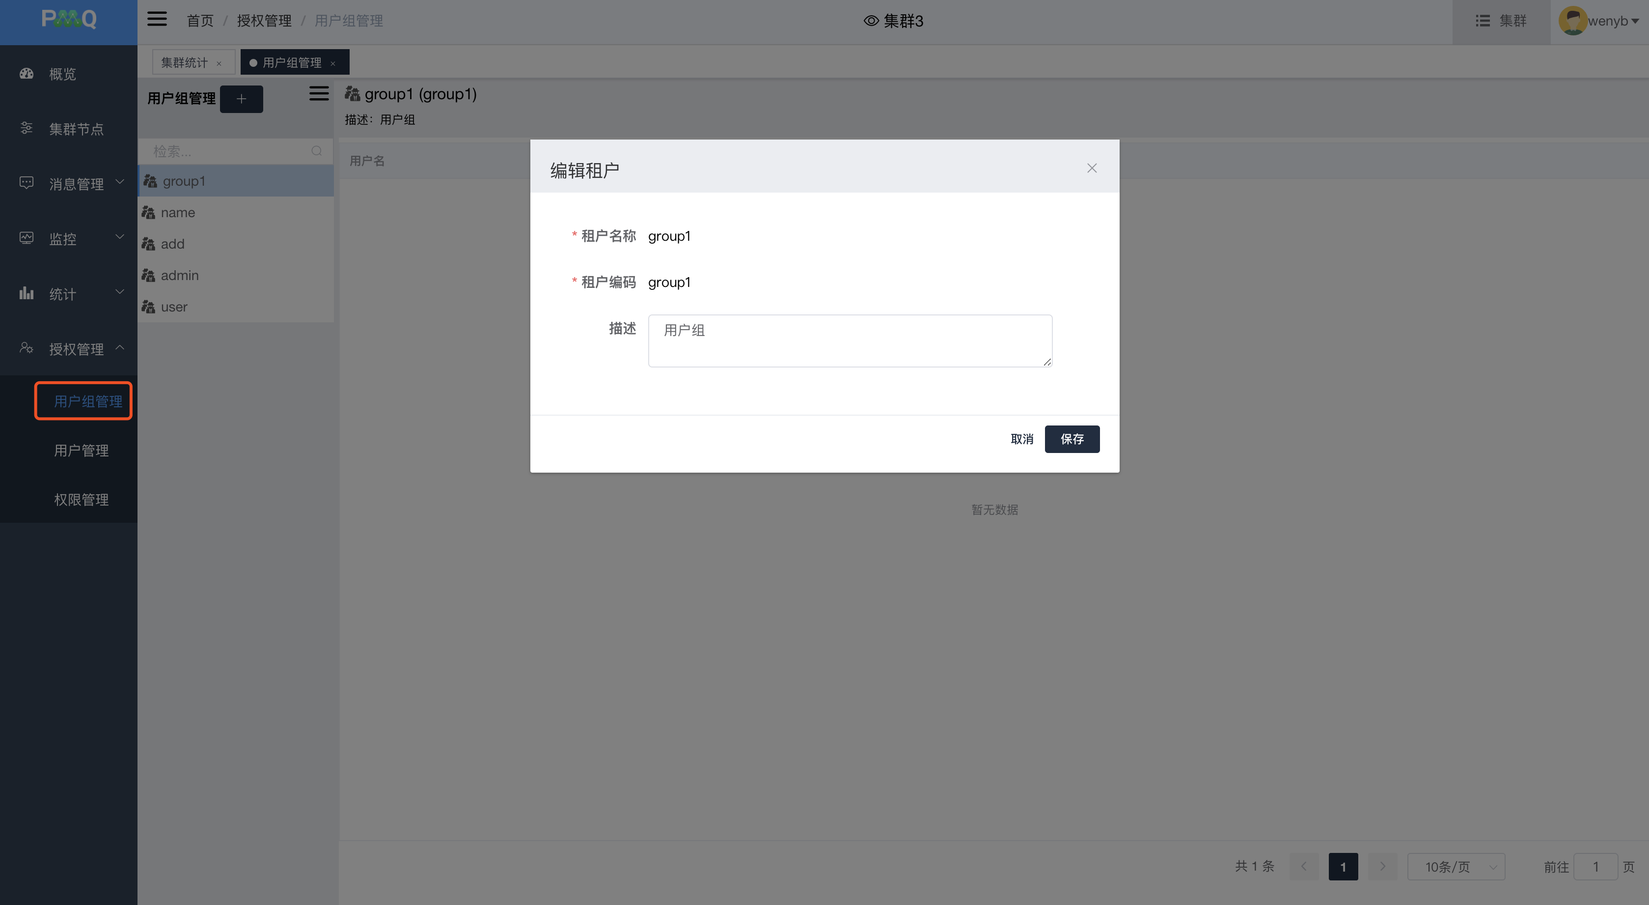Switch to the 集群统计 tab
1649x905 pixels.
[184, 62]
